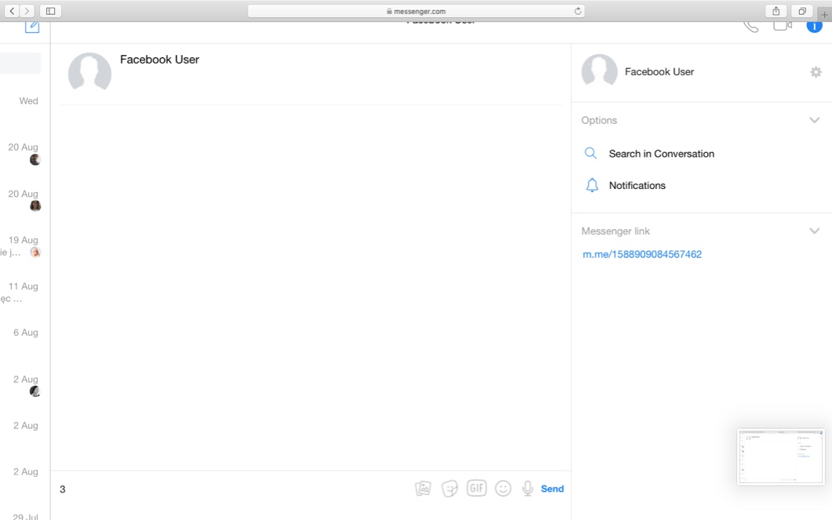Screen dimensions: 832x520
Task: Open Notifications option
Action: point(637,186)
